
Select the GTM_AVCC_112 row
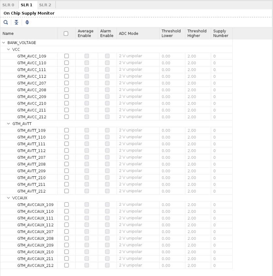32,77
